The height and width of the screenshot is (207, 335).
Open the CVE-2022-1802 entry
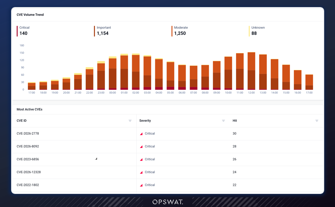28,185
